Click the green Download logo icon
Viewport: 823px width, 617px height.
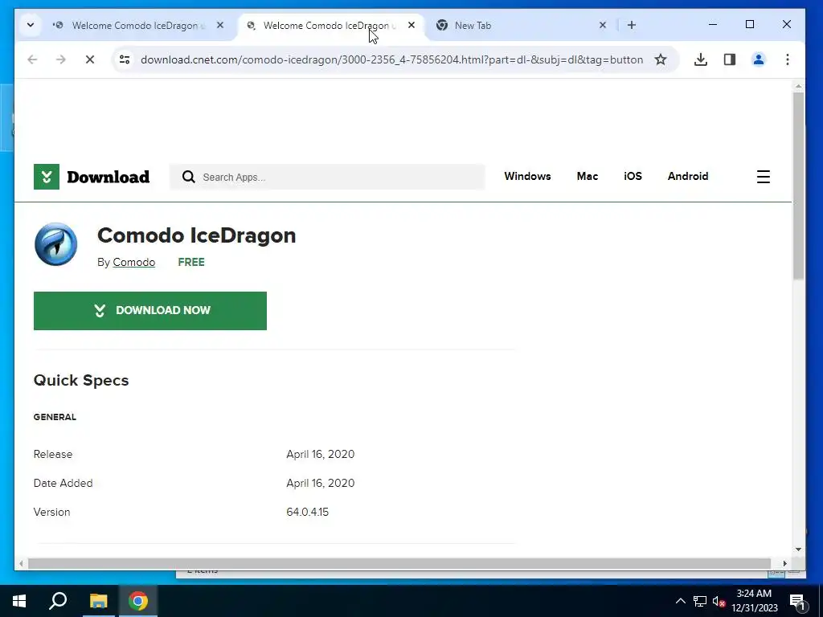click(x=47, y=177)
